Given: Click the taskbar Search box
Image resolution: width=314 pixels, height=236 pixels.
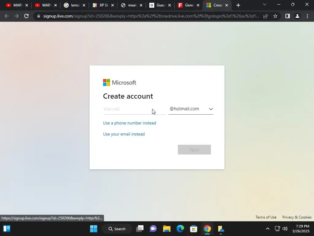Looking at the screenshot, I should pos(117,229).
